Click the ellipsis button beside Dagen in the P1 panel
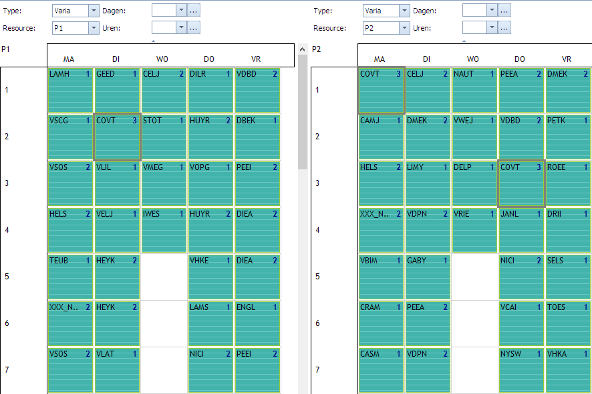The height and width of the screenshot is (394, 592). coord(193,11)
